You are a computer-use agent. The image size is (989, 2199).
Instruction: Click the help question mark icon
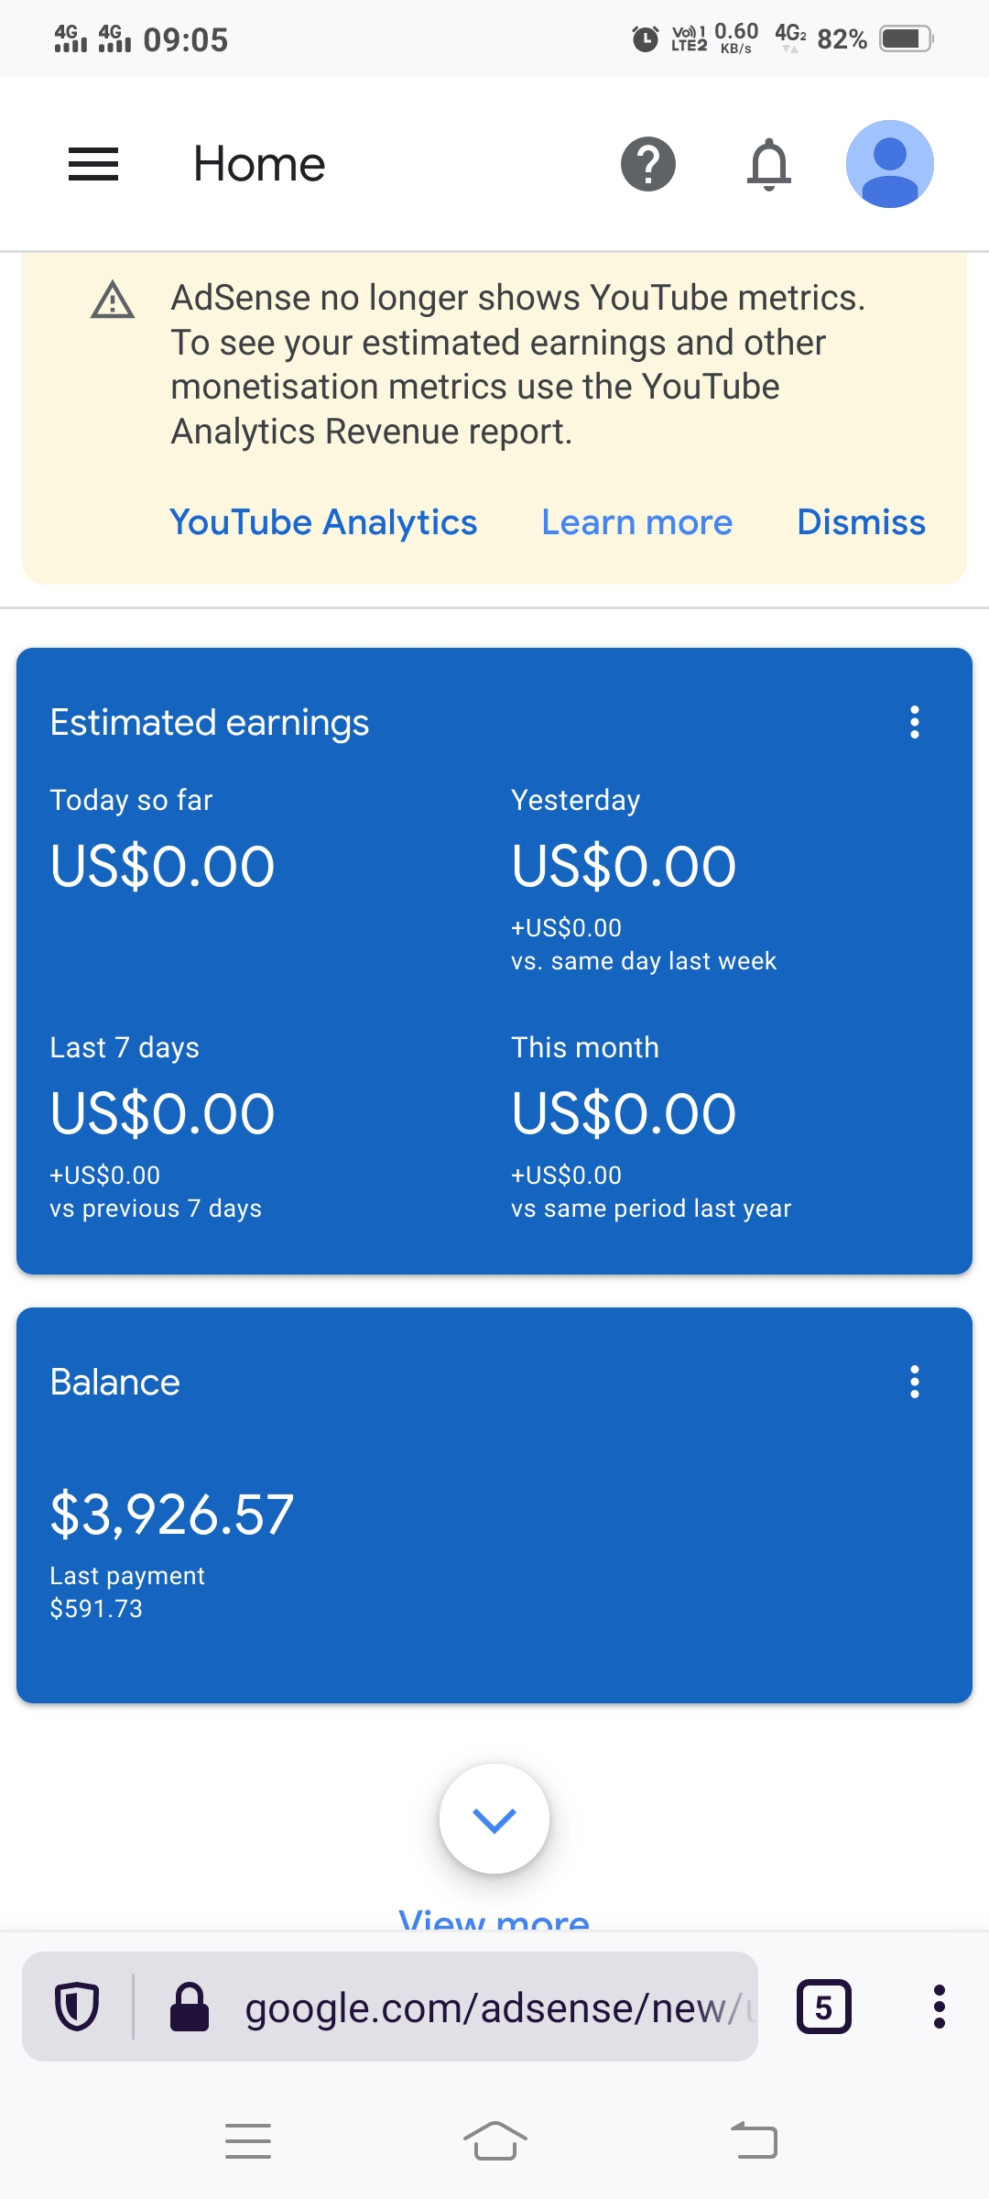click(648, 165)
